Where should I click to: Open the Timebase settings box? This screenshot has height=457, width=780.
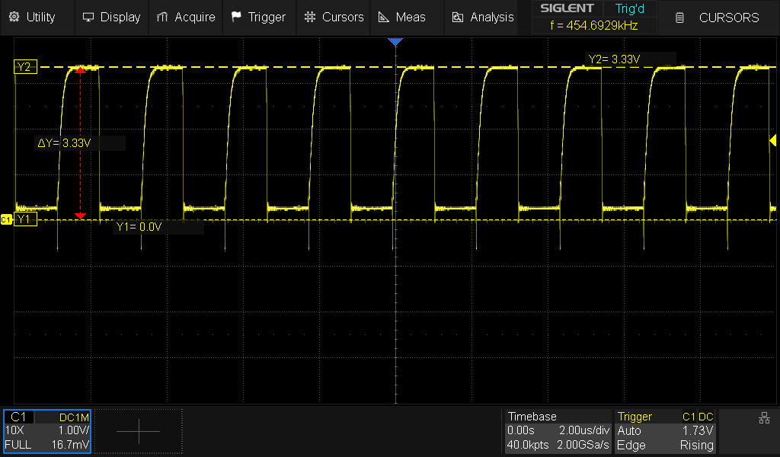tap(558, 431)
